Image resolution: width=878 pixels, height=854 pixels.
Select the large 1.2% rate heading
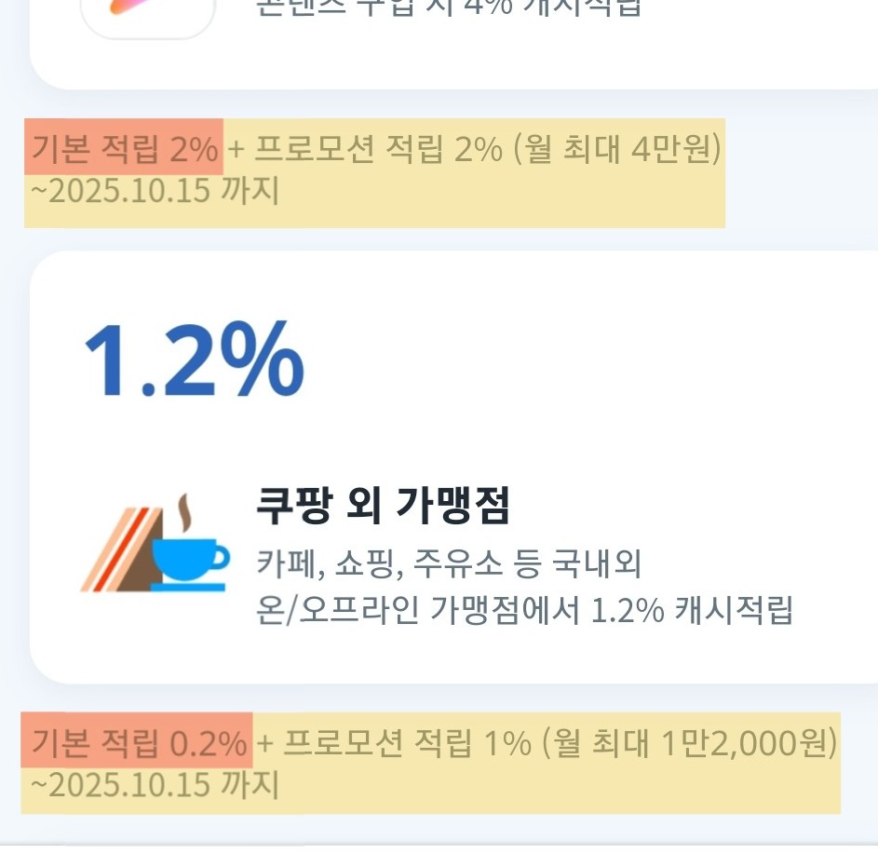pos(195,359)
